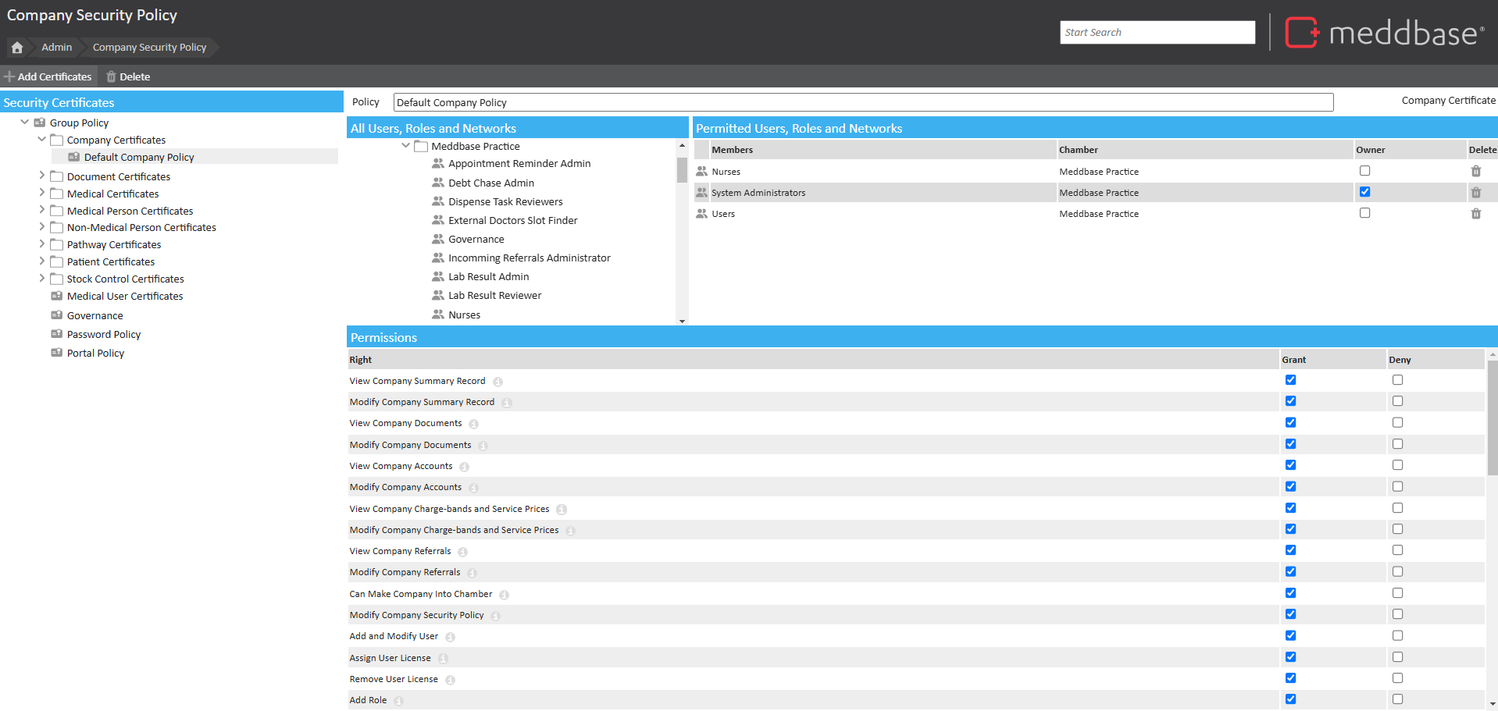Screen dimensions: 1498x711
Task: Collapse the Group Policy node
Action: coord(25,123)
